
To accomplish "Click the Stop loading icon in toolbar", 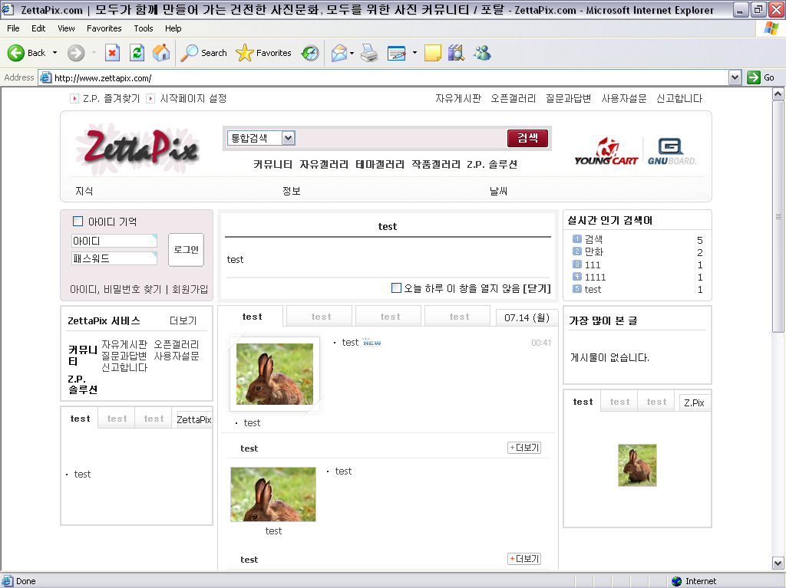I will [x=112, y=53].
